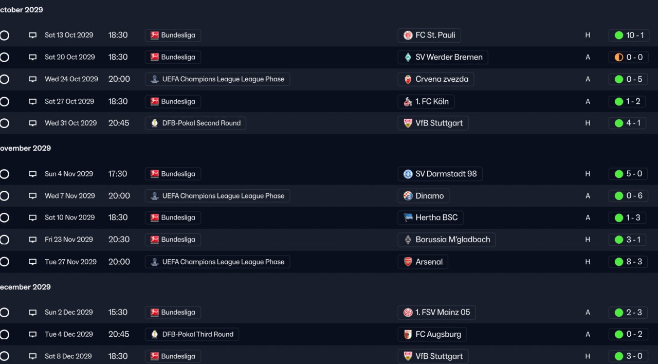
Task: Click the SV Werder Bremen crest icon
Action: (408, 58)
